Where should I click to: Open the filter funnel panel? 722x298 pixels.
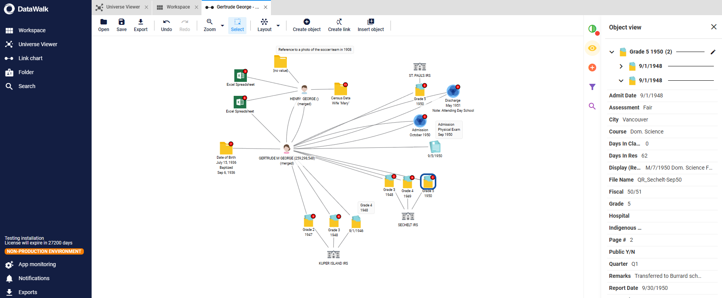click(592, 87)
